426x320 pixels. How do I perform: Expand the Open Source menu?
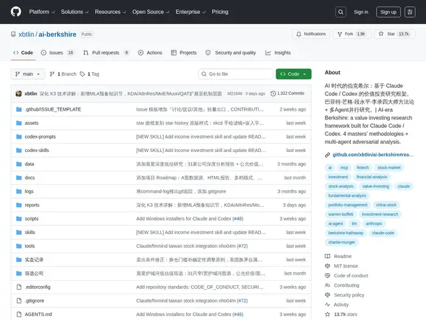(150, 12)
